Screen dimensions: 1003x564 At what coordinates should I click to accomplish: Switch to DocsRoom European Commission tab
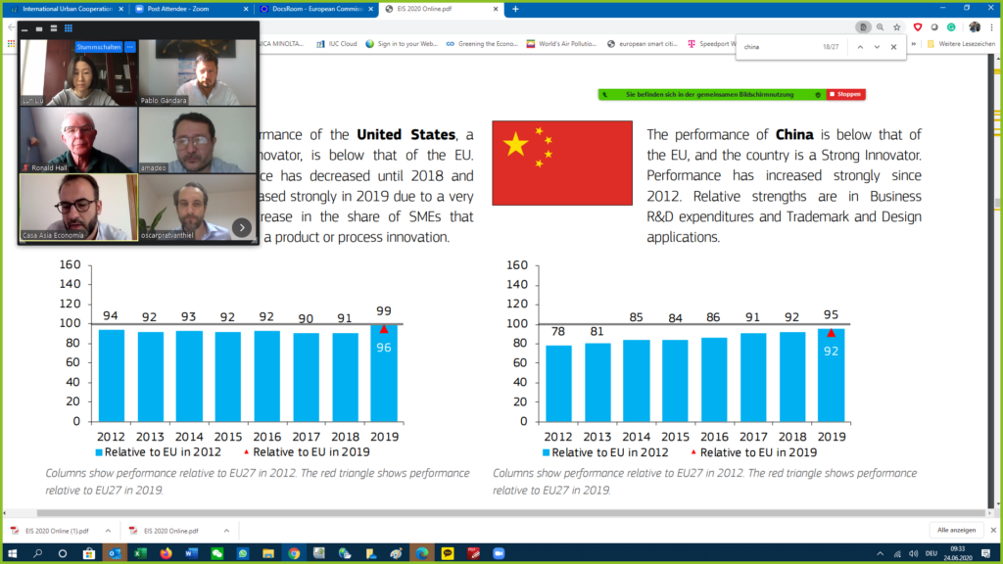tap(313, 9)
